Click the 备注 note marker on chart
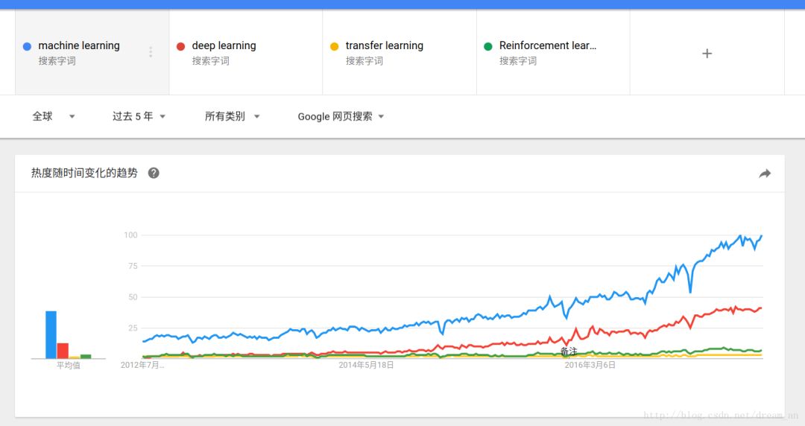 point(569,351)
